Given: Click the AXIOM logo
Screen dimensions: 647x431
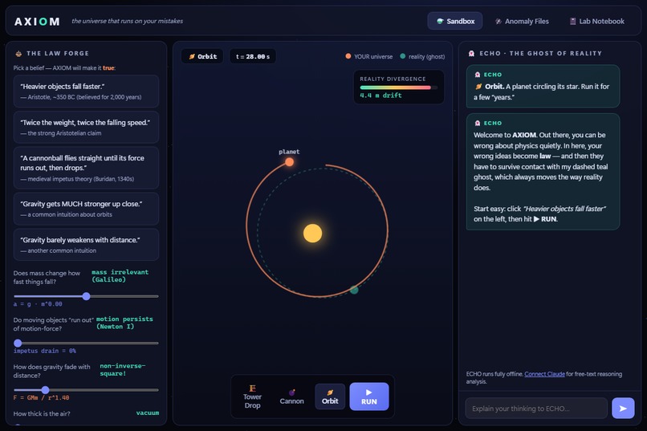Looking at the screenshot, I should pos(37,22).
